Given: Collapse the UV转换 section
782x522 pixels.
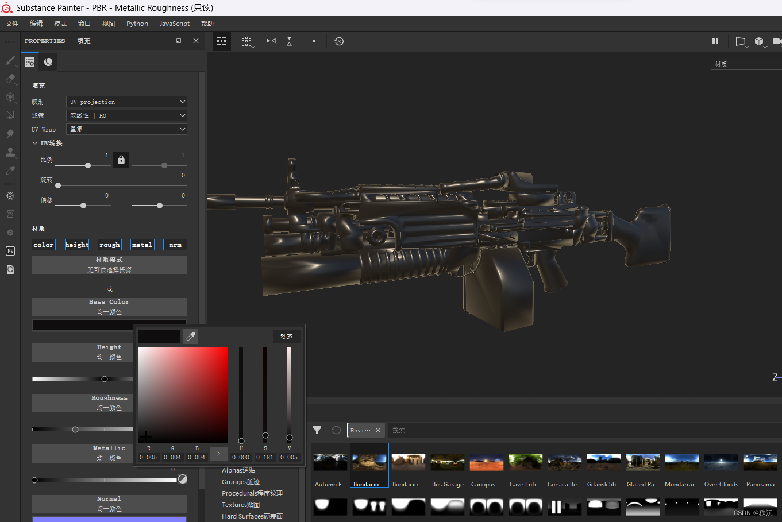Looking at the screenshot, I should pyautogui.click(x=35, y=143).
